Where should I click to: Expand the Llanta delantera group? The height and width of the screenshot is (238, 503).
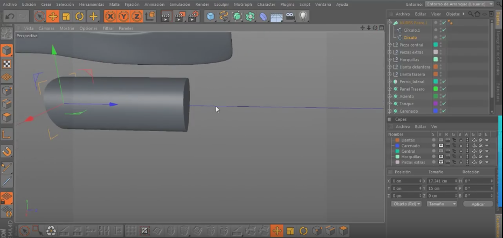tap(389, 67)
